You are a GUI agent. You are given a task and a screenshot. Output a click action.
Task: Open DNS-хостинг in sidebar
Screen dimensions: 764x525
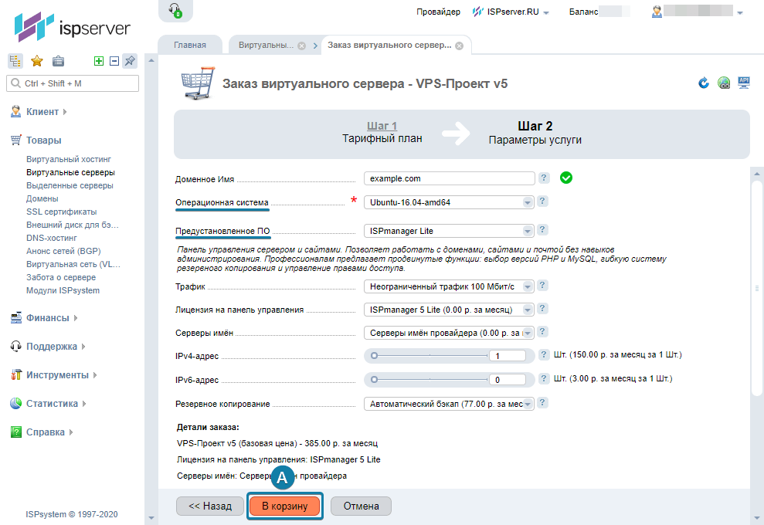coord(52,238)
